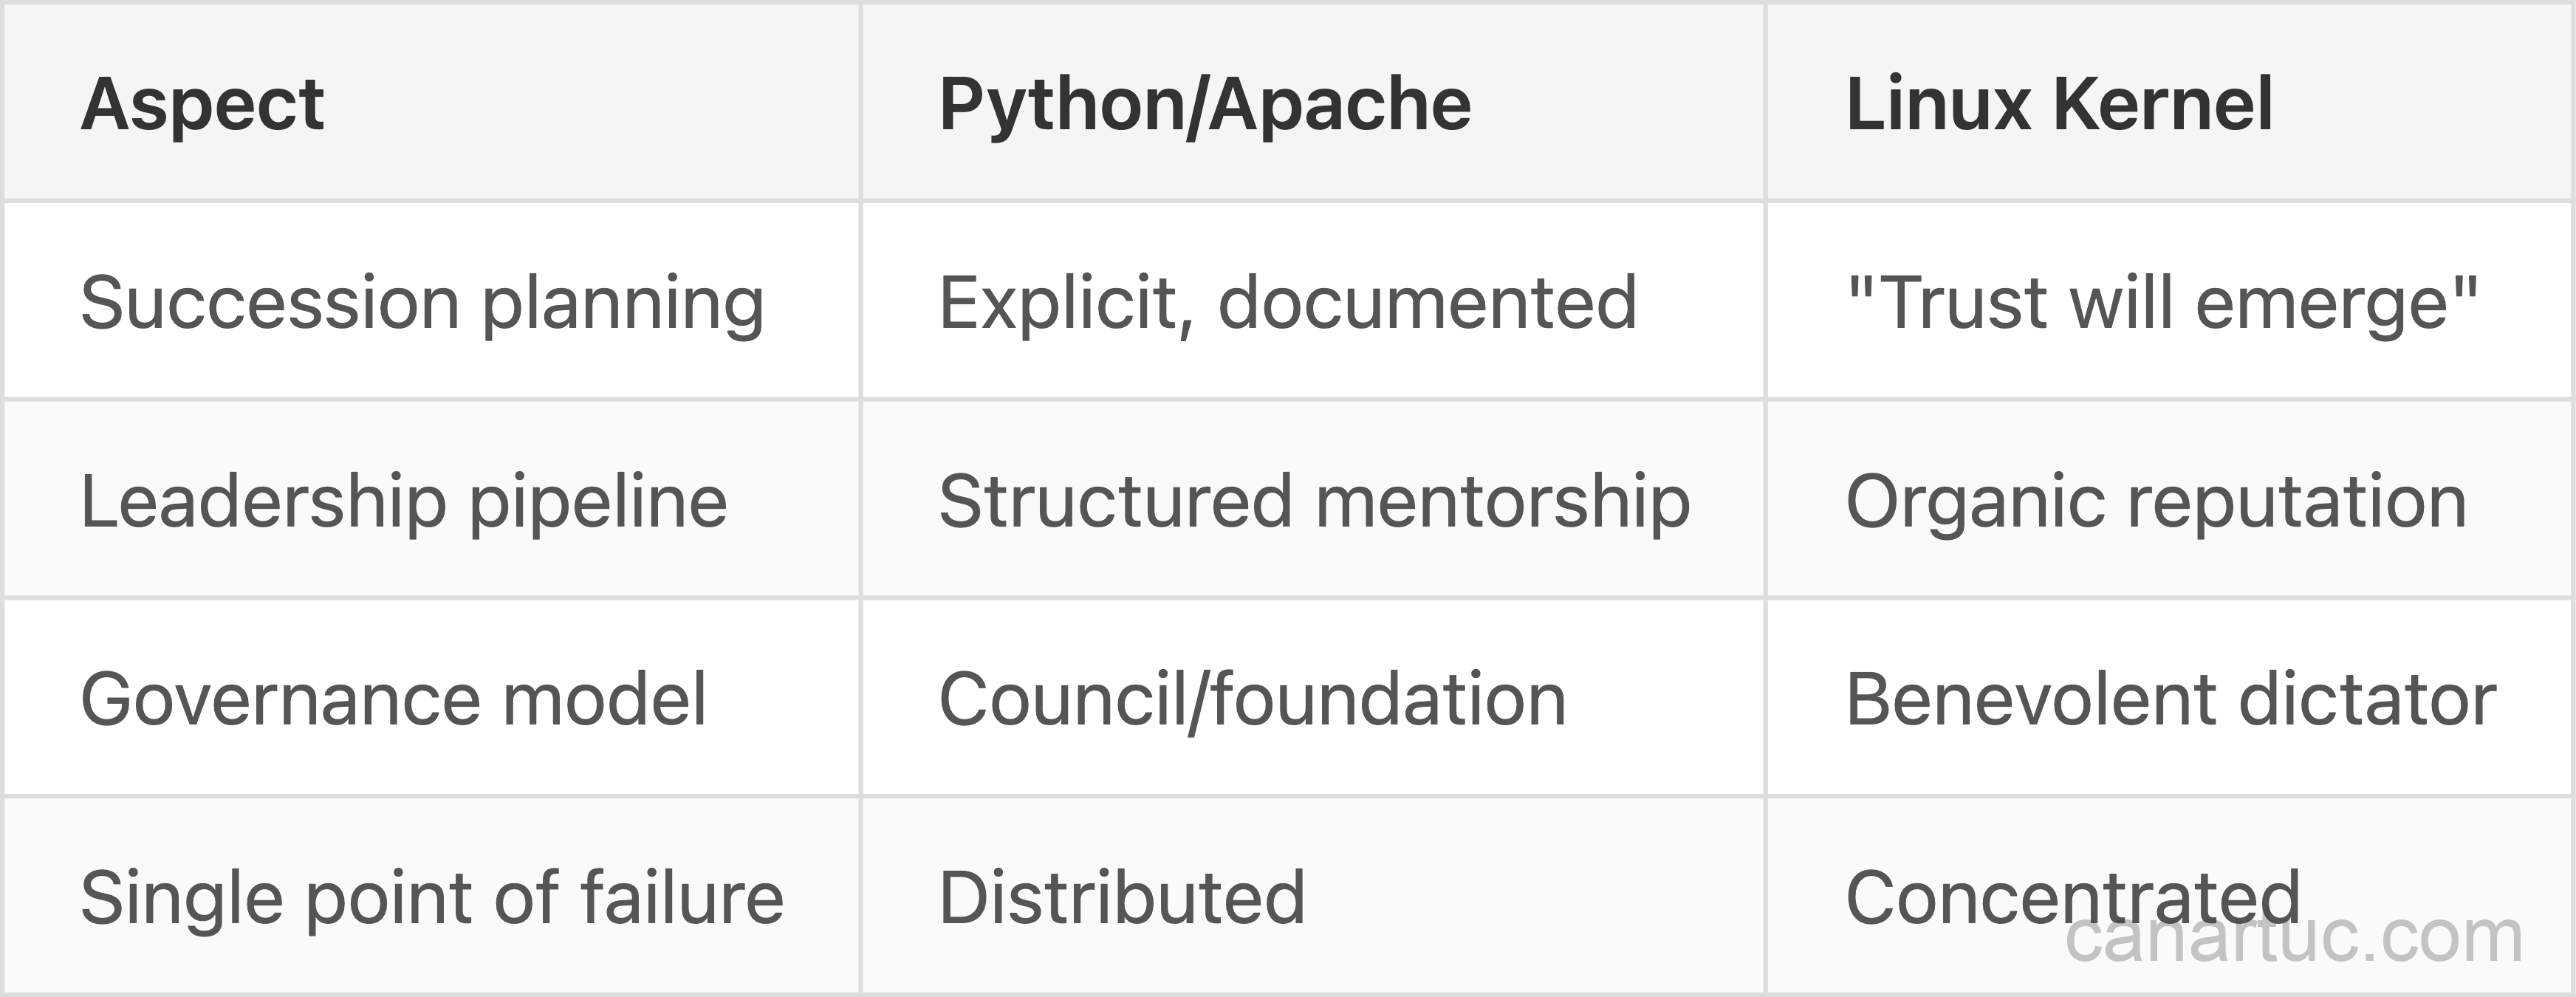The height and width of the screenshot is (997, 2576).
Task: Click the word Apache in the header
Action: (1340, 104)
